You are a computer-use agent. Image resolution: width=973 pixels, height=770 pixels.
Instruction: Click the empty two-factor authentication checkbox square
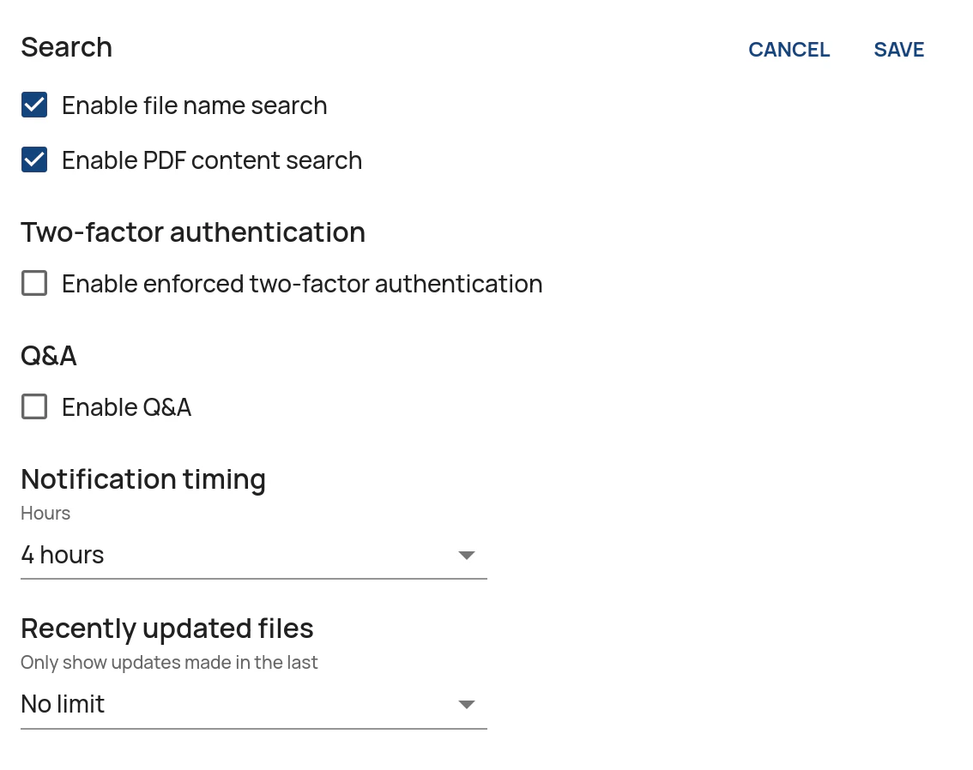(33, 283)
